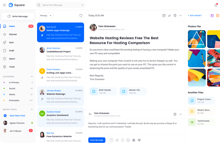Click the Spam folder icon in sidebar

(x=5, y=59)
